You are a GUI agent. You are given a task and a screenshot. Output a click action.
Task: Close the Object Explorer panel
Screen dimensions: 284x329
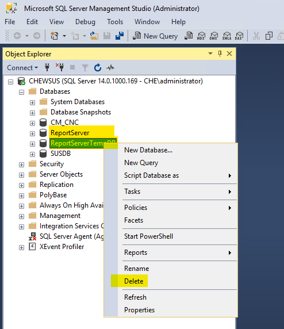click(x=229, y=53)
